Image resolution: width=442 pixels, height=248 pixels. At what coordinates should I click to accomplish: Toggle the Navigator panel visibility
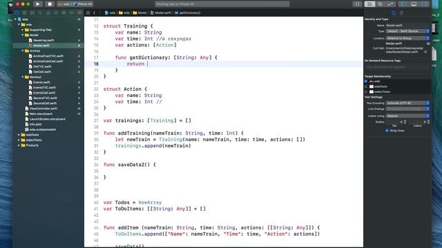click(x=403, y=4)
